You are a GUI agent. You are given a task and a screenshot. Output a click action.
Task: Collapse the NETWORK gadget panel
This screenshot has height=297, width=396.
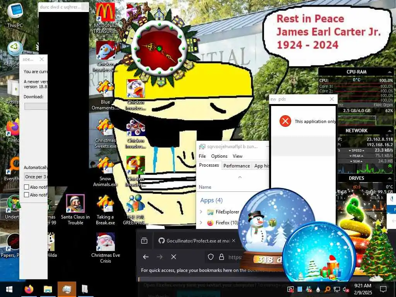pyautogui.click(x=390, y=131)
